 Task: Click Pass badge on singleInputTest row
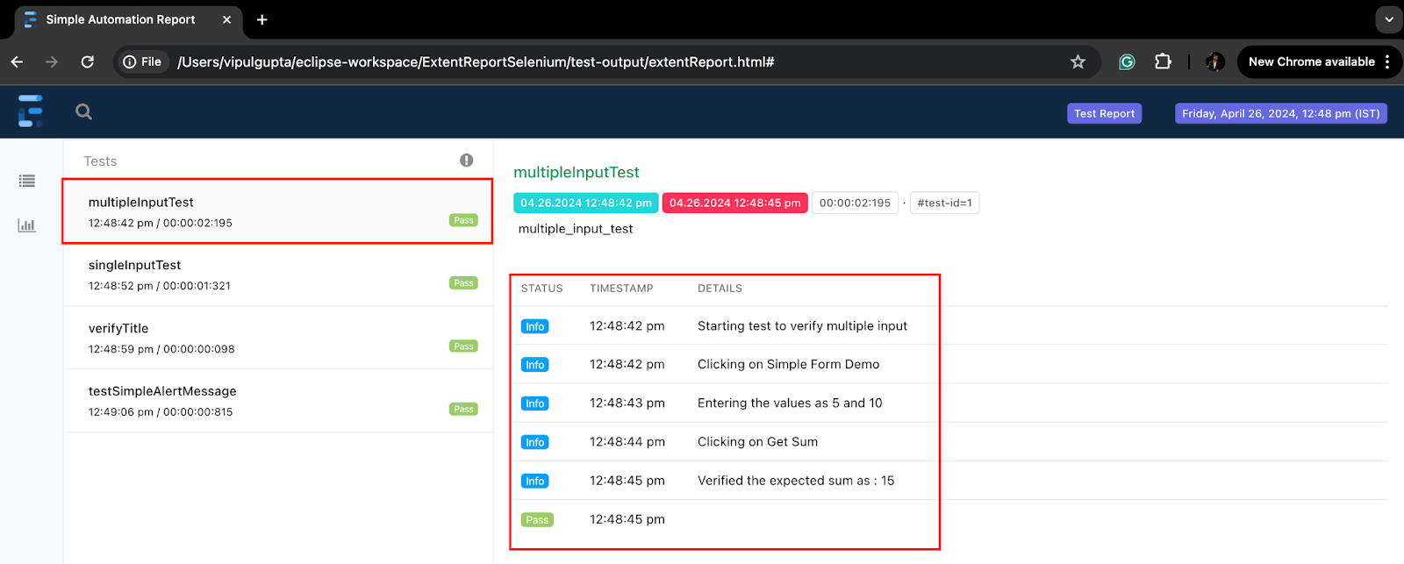pos(463,283)
